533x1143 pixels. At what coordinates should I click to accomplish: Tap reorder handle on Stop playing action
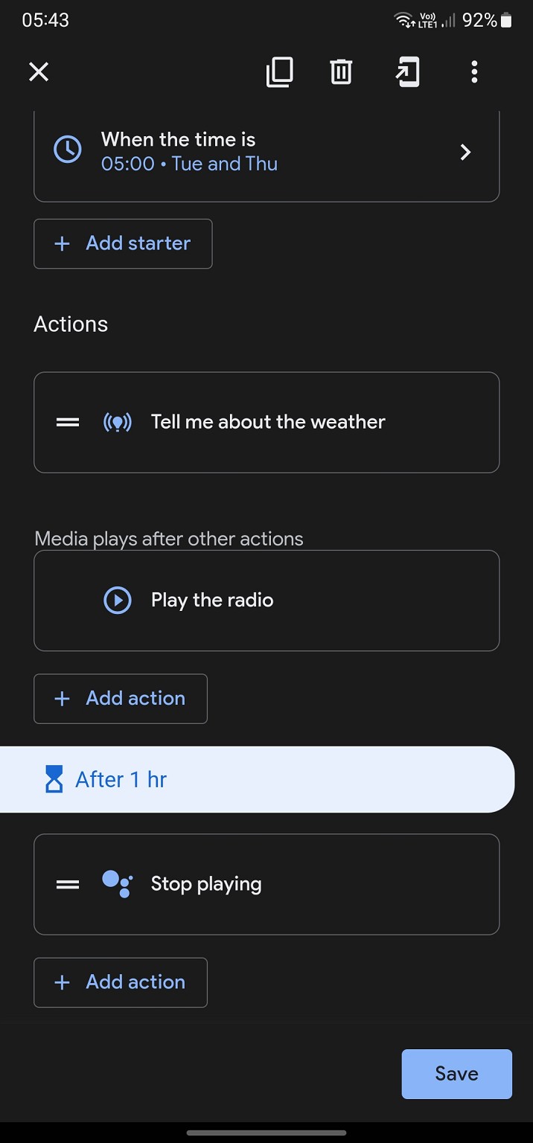68,885
